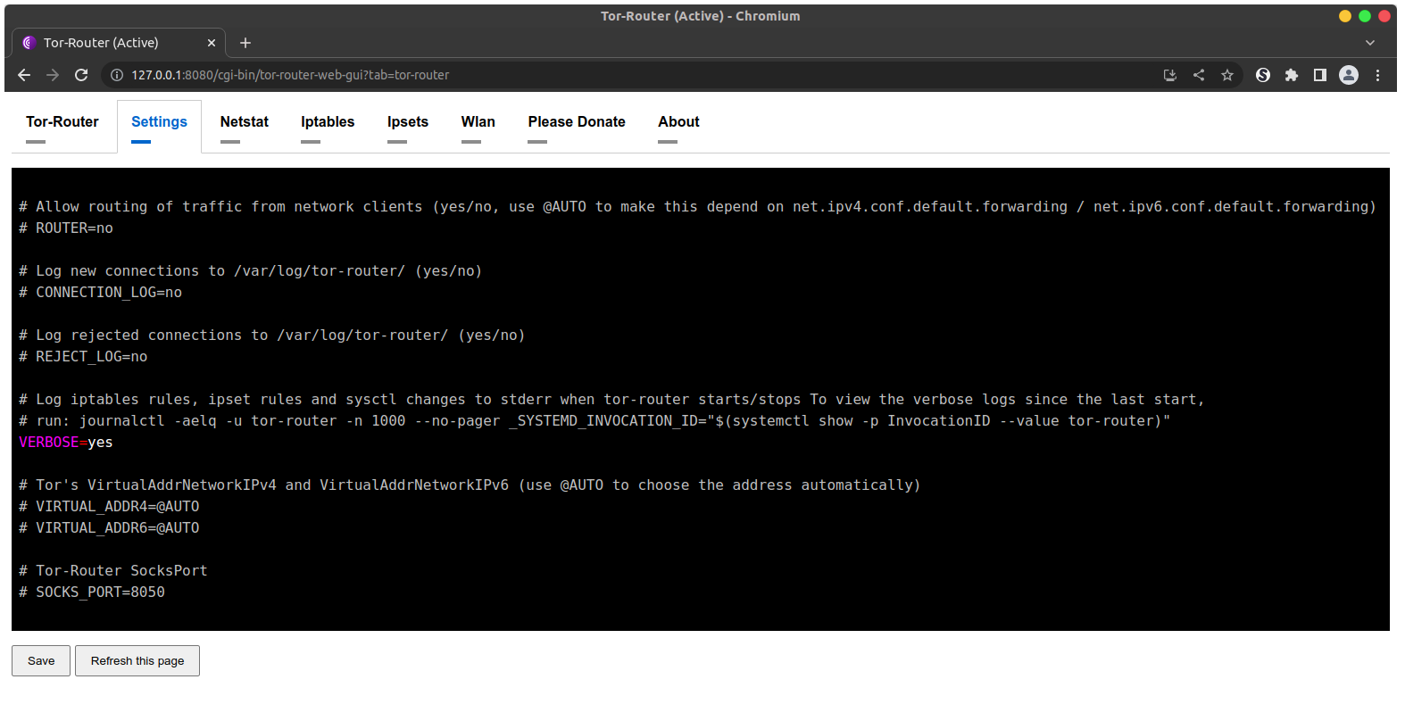The height and width of the screenshot is (721, 1405).
Task: Open the Extensions puzzle icon
Action: [1292, 75]
